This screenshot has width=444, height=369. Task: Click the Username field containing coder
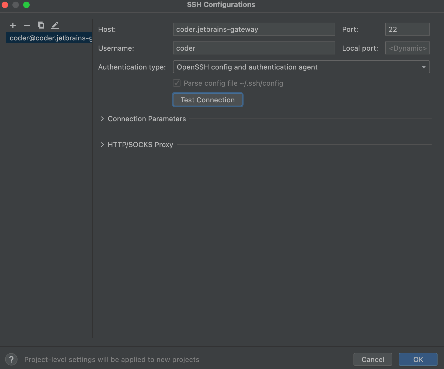(254, 48)
